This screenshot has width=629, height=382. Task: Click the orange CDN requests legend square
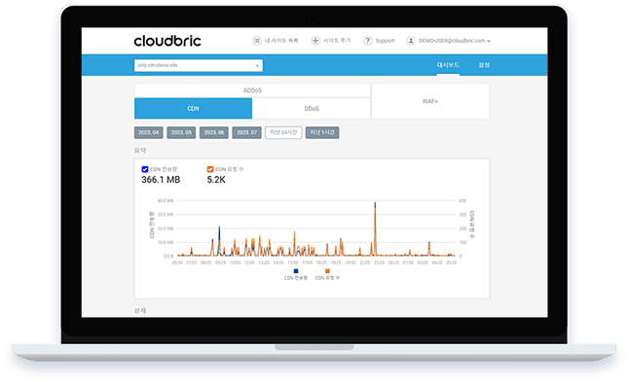(327, 271)
